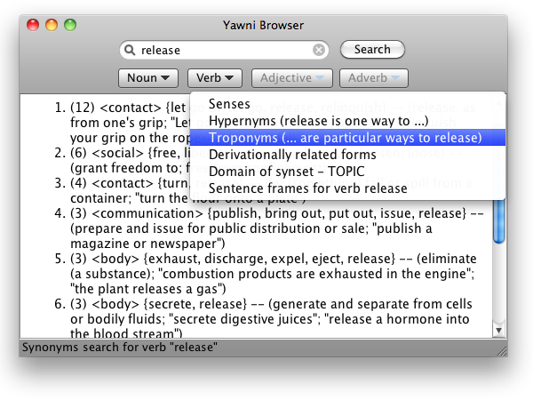Select Troponyms menu entry
The height and width of the screenshot is (400, 533).
point(347,138)
